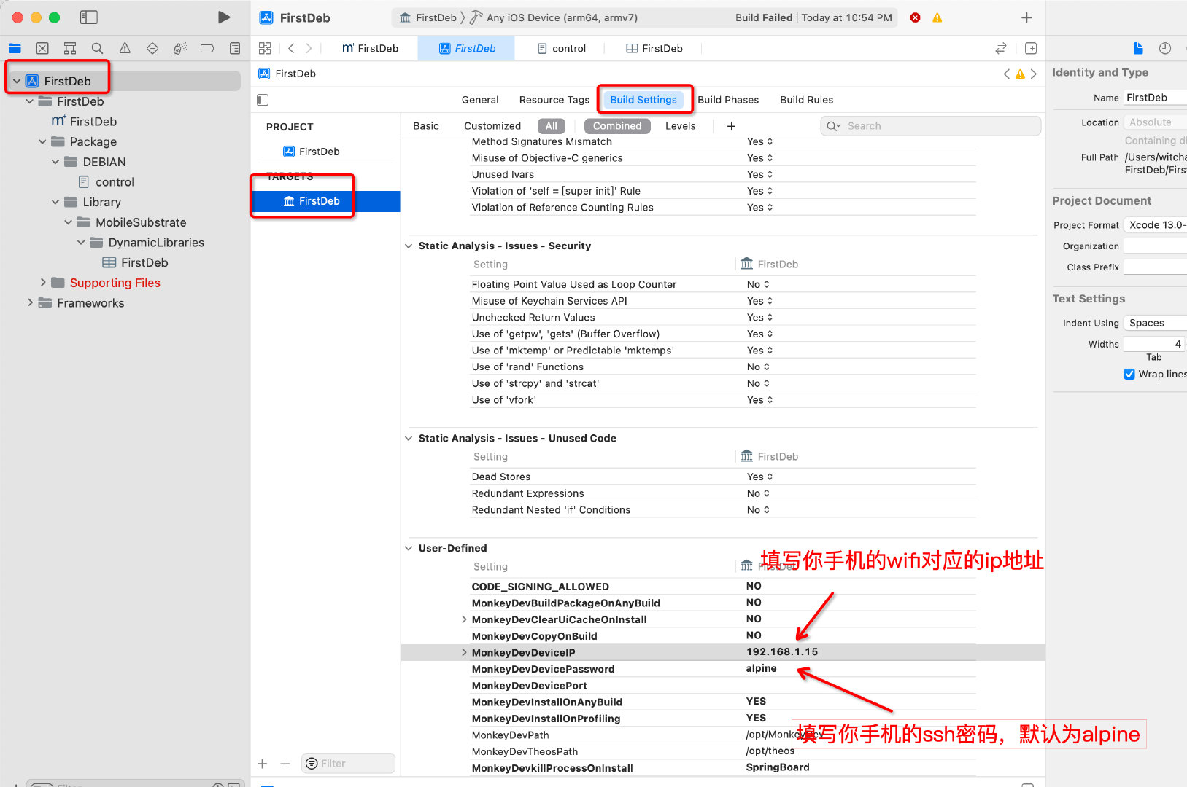Open the Project Format dropdown
The height and width of the screenshot is (787, 1187).
1155,224
